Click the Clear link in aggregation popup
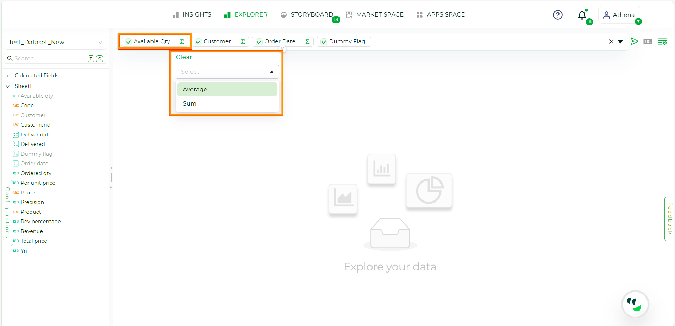The width and height of the screenshot is (675, 326). point(184,57)
